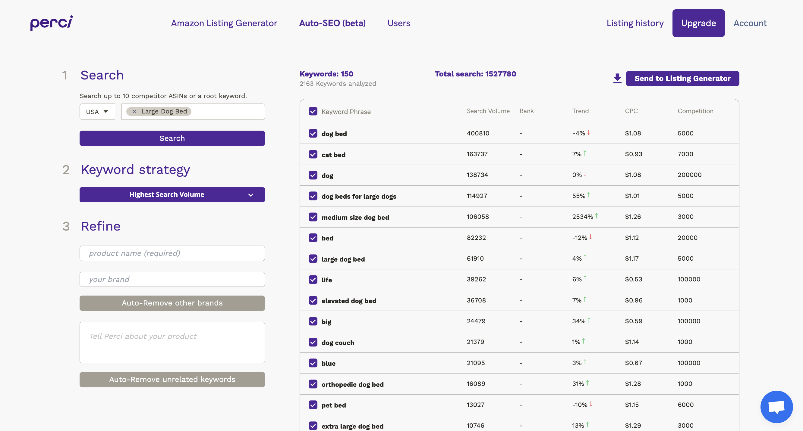
Task: Untick the 'blue' keyword row
Action: [313, 363]
